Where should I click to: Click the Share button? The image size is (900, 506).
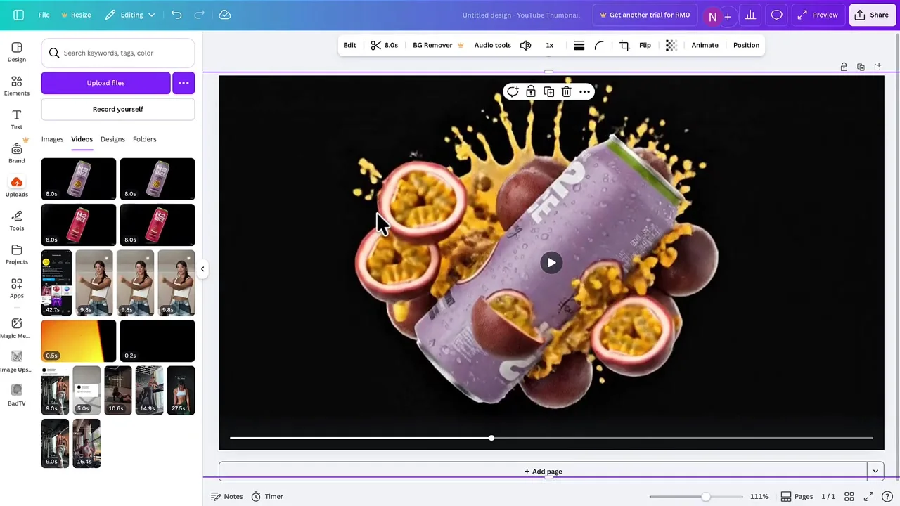872,15
